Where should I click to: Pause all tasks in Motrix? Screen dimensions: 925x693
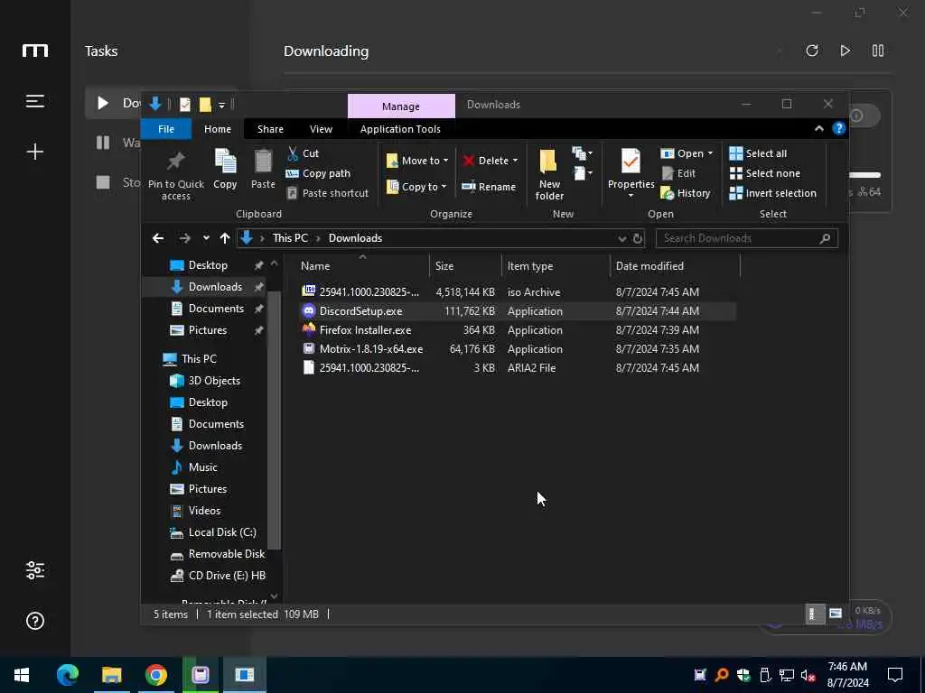tap(878, 51)
